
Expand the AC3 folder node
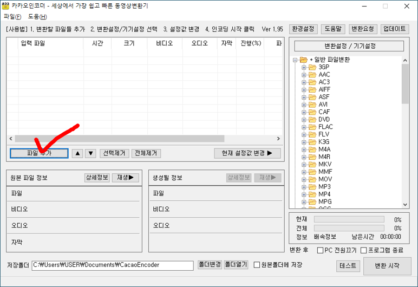click(304, 82)
